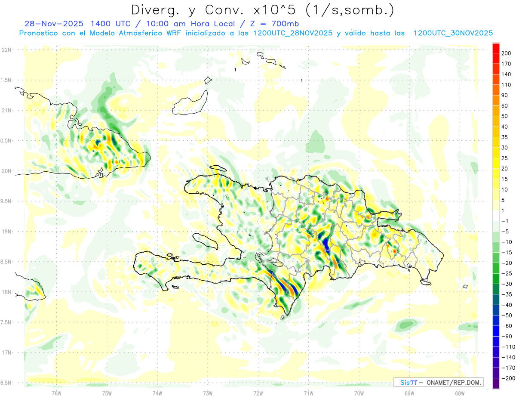Click the colorbar value '-200' at bottom
The image size is (516, 399).
[x=509, y=378]
